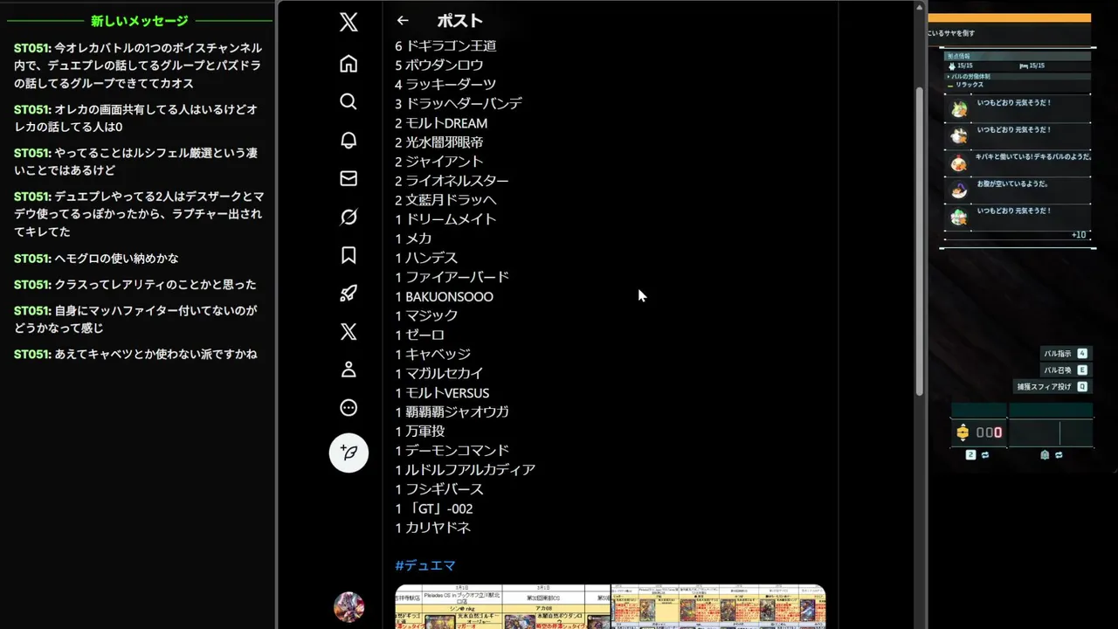Click the line '4 ラッキーダーツ'
The image size is (1118, 629).
pos(445,84)
